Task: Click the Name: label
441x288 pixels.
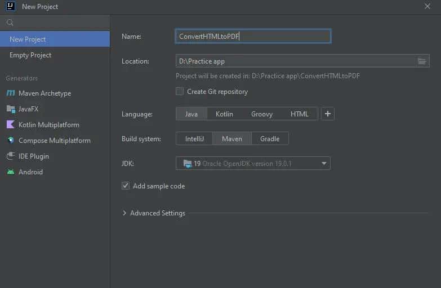Action: pyautogui.click(x=132, y=37)
